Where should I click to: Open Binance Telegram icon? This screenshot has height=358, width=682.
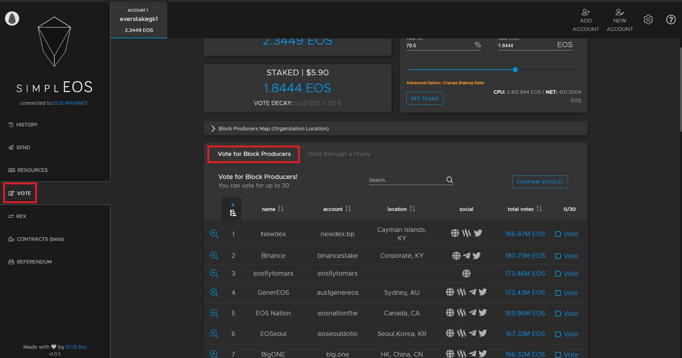click(467, 256)
